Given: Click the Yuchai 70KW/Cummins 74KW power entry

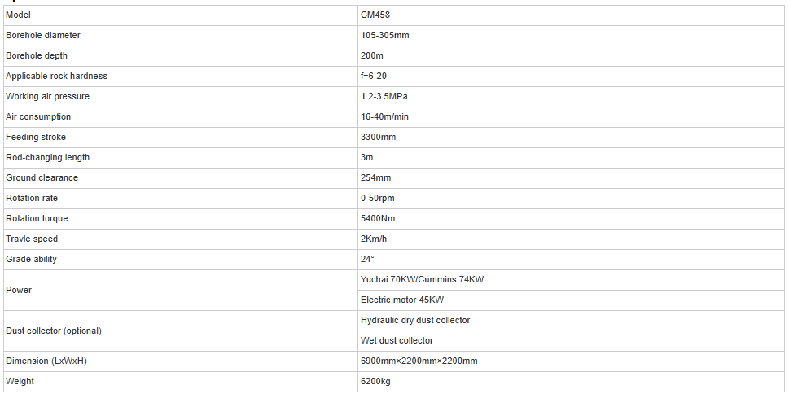Looking at the screenshot, I should coord(423,280).
